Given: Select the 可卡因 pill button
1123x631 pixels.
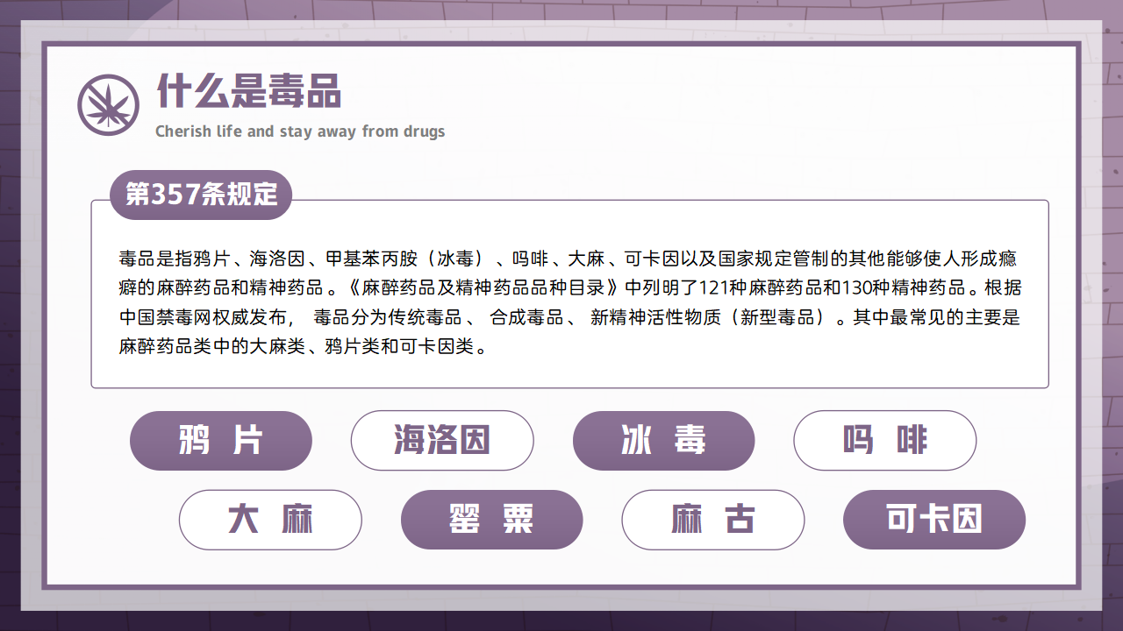Looking at the screenshot, I should (934, 520).
